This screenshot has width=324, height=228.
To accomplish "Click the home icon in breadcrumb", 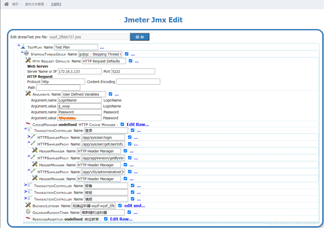I will pyautogui.click(x=6, y=4).
